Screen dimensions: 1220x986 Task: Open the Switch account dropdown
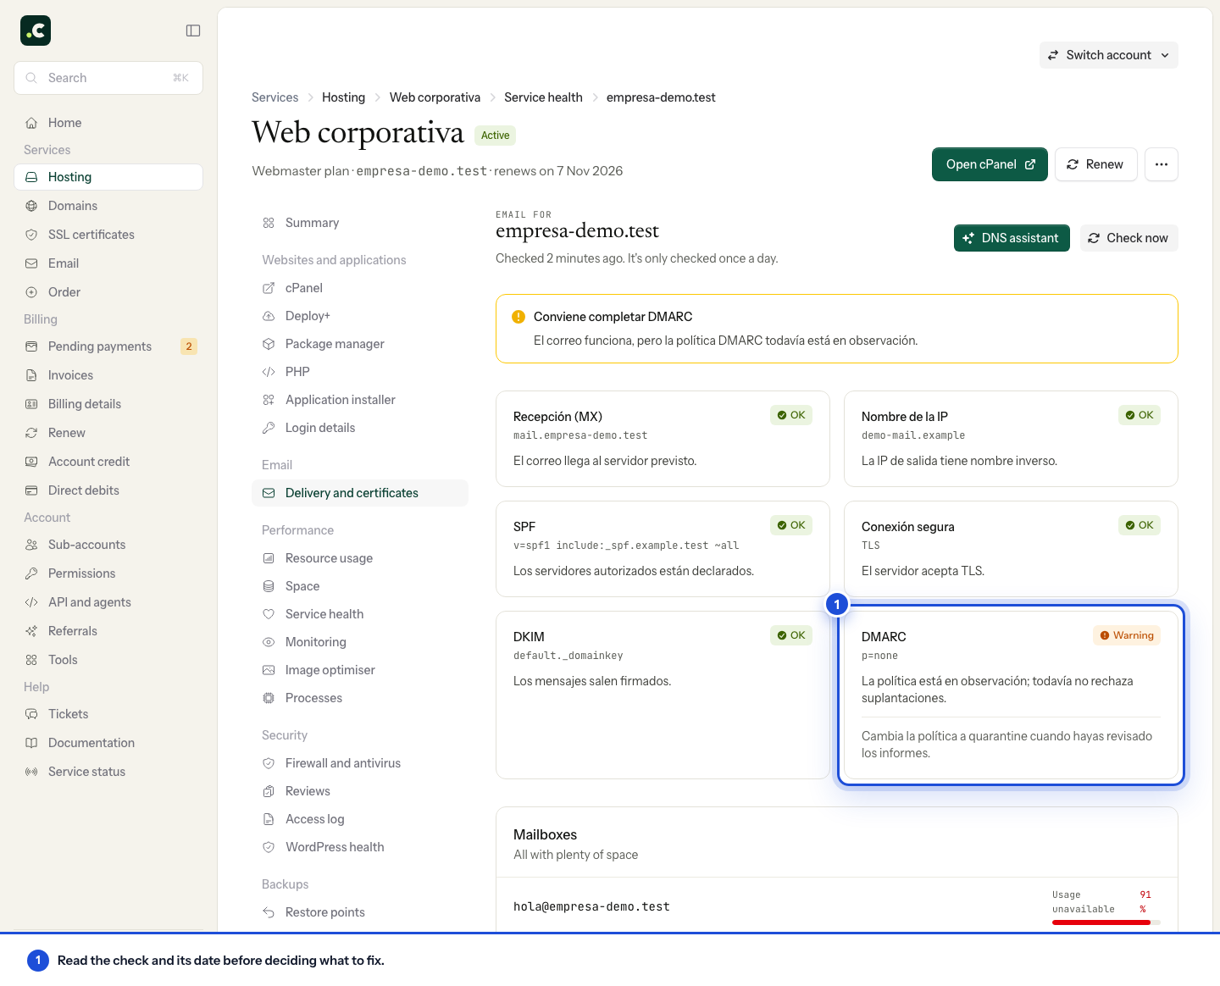1108,55
